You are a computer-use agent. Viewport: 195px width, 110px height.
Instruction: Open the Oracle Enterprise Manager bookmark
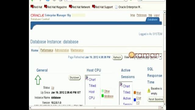(129, 7)
